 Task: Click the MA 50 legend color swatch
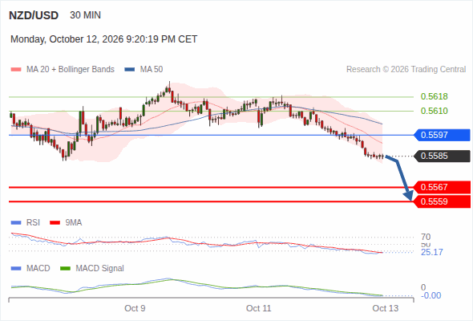[130, 70]
